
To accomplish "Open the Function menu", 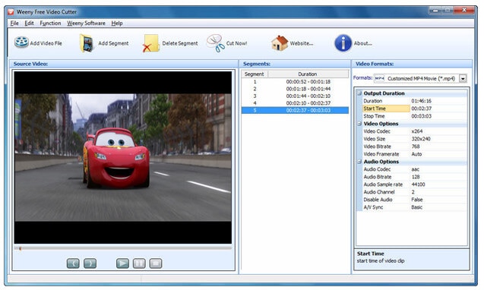I will [50, 23].
